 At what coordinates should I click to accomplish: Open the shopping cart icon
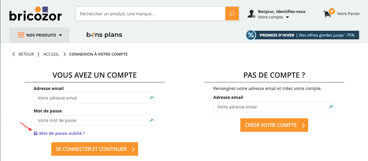pyautogui.click(x=327, y=14)
